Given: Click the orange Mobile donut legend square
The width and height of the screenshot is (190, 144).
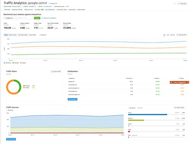Looking at the screenshot, I should click(24, 88).
